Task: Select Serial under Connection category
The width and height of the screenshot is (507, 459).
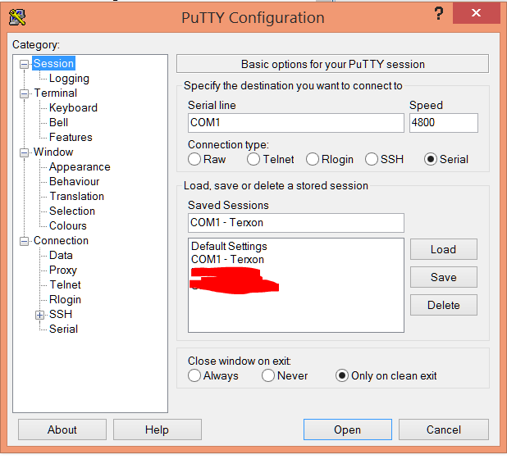Action: tap(63, 329)
